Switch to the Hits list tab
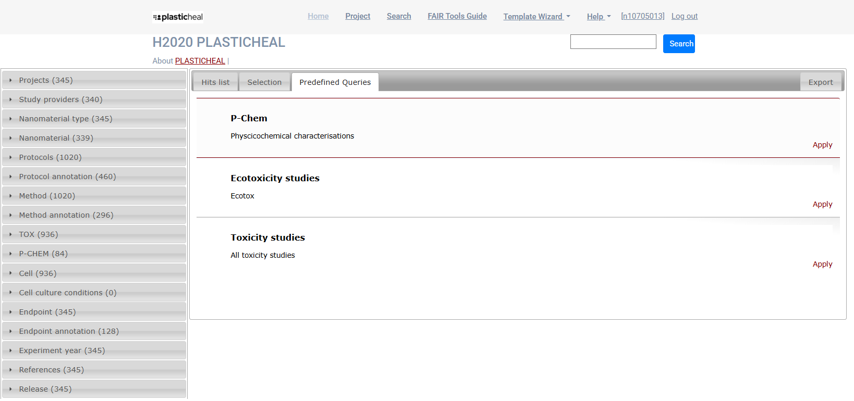This screenshot has height=401, width=854. pos(215,82)
